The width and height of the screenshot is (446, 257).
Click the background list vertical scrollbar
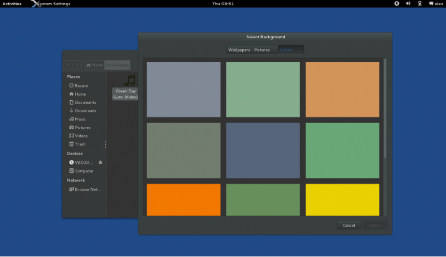tap(385, 108)
